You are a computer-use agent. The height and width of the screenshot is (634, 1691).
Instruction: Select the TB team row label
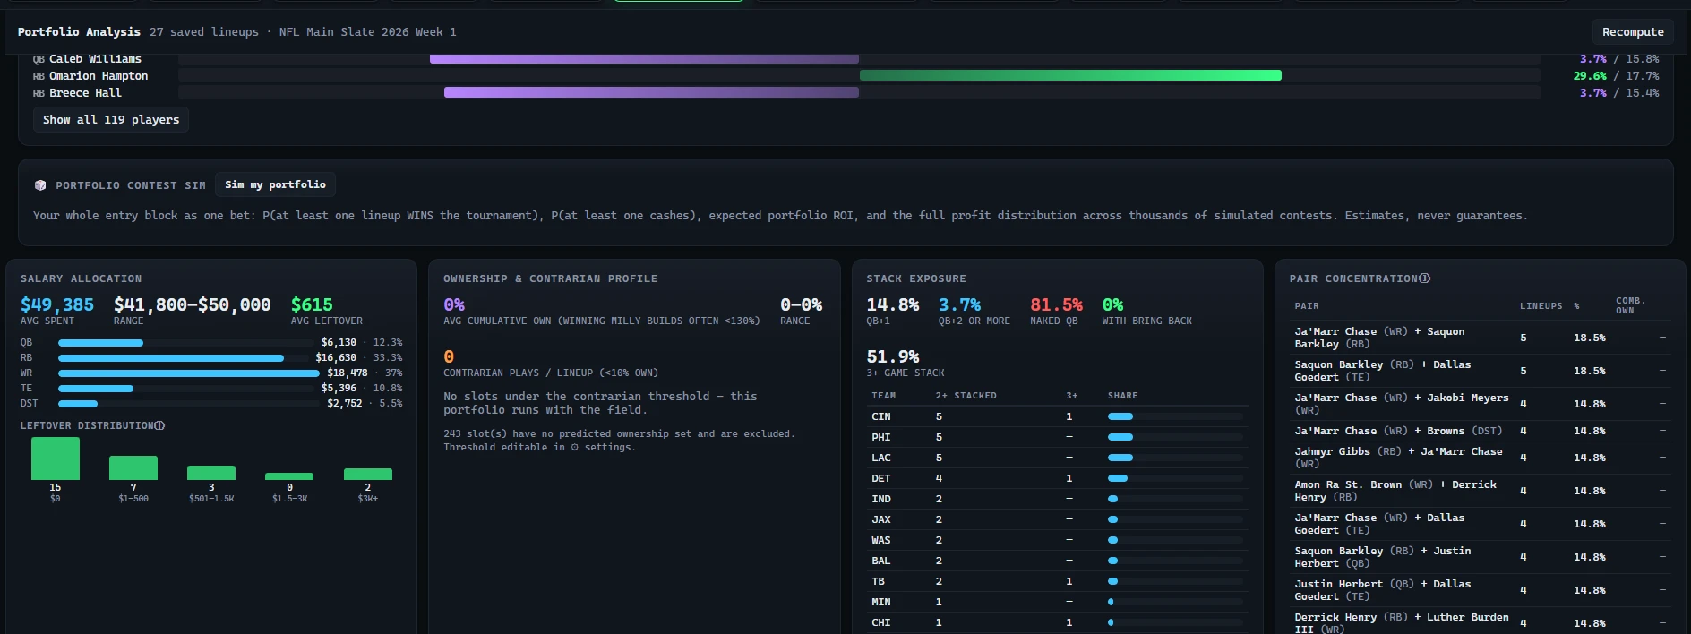click(878, 581)
